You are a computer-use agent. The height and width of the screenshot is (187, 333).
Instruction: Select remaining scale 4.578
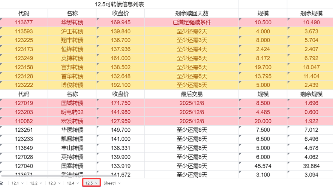pyautogui.click(x=310, y=148)
